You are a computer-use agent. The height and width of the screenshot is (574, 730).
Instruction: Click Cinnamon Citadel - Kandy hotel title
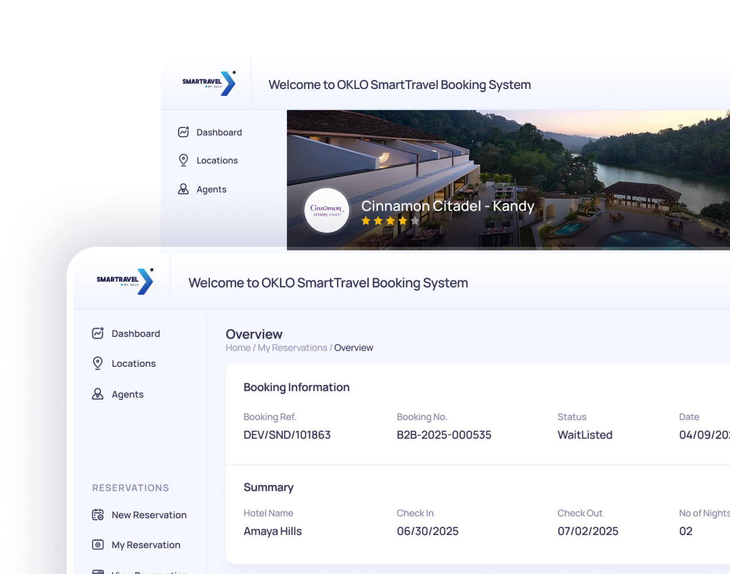pyautogui.click(x=448, y=206)
